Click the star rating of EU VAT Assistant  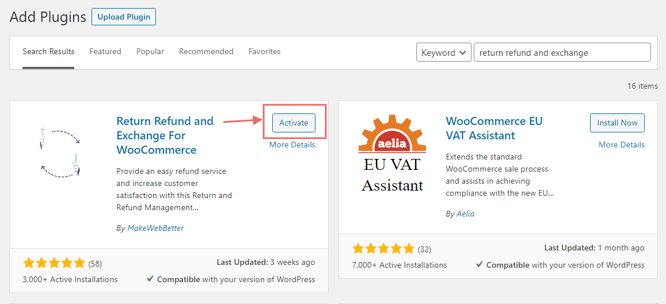[x=383, y=248]
